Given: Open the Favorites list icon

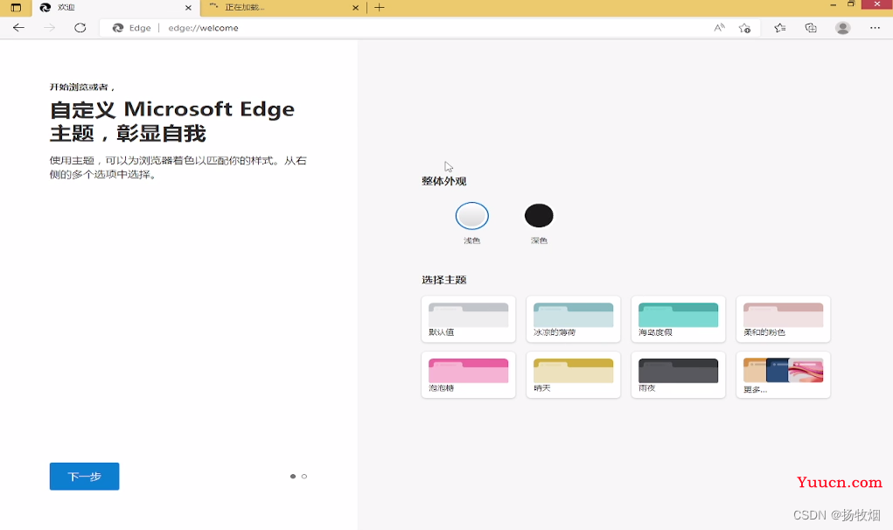Looking at the screenshot, I should pos(779,28).
